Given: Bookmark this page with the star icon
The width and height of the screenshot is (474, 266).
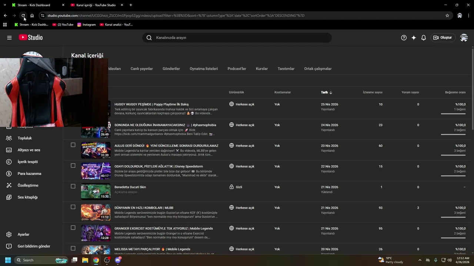Looking at the screenshot, I should point(447,16).
